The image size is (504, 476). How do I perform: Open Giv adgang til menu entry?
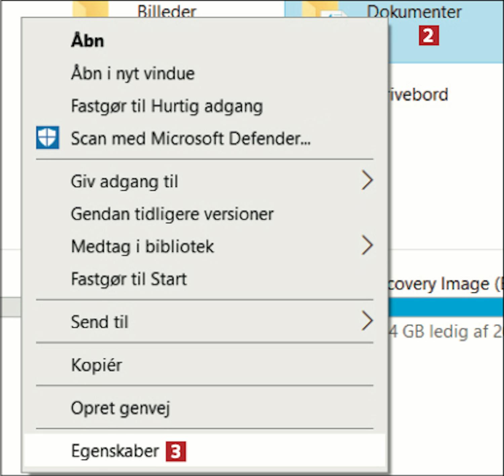coord(124,182)
